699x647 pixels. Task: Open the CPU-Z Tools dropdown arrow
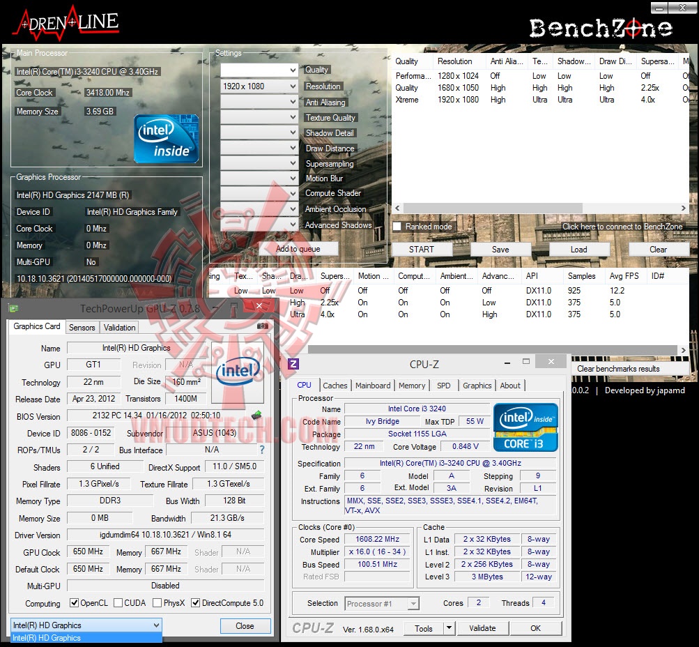pyautogui.click(x=450, y=627)
